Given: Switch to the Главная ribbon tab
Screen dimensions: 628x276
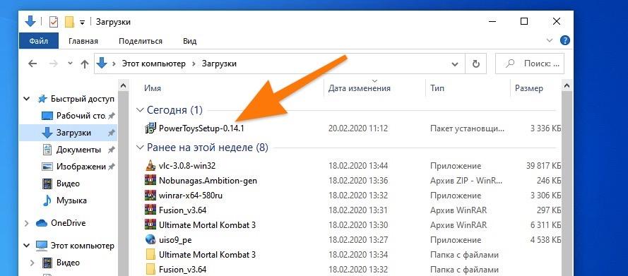Looking at the screenshot, I should (x=83, y=41).
